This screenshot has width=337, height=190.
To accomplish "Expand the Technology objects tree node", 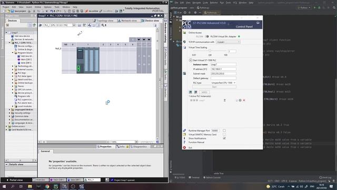I will point(13,66).
